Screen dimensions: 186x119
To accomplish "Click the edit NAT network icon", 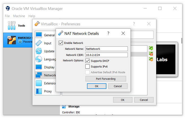I will [151, 59].
